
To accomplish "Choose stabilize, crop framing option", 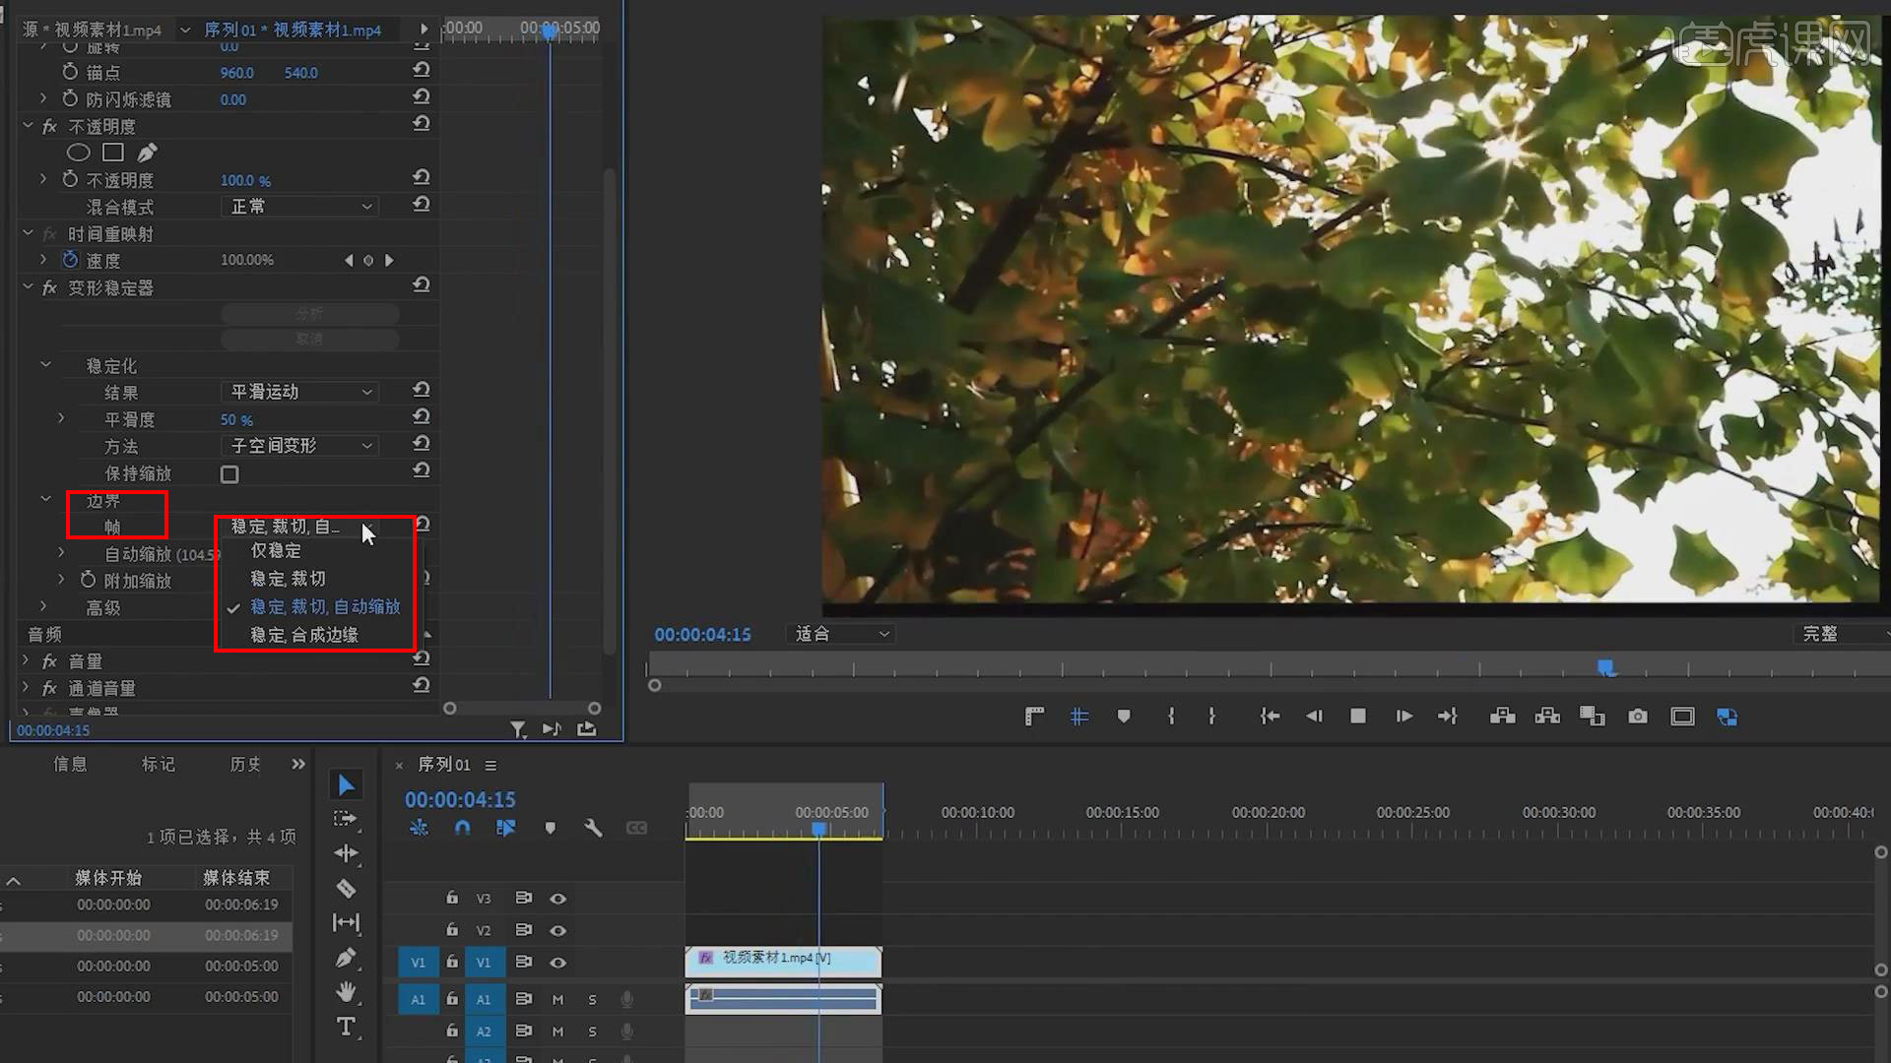I will (288, 579).
